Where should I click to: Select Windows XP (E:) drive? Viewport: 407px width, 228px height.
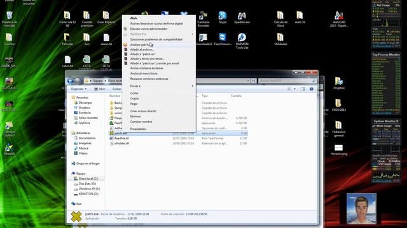pos(89,189)
